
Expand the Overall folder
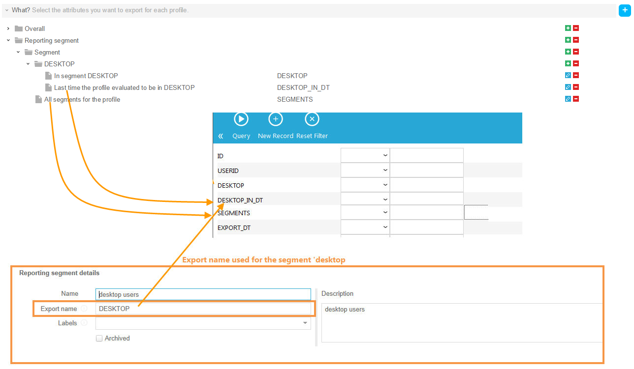(x=8, y=29)
